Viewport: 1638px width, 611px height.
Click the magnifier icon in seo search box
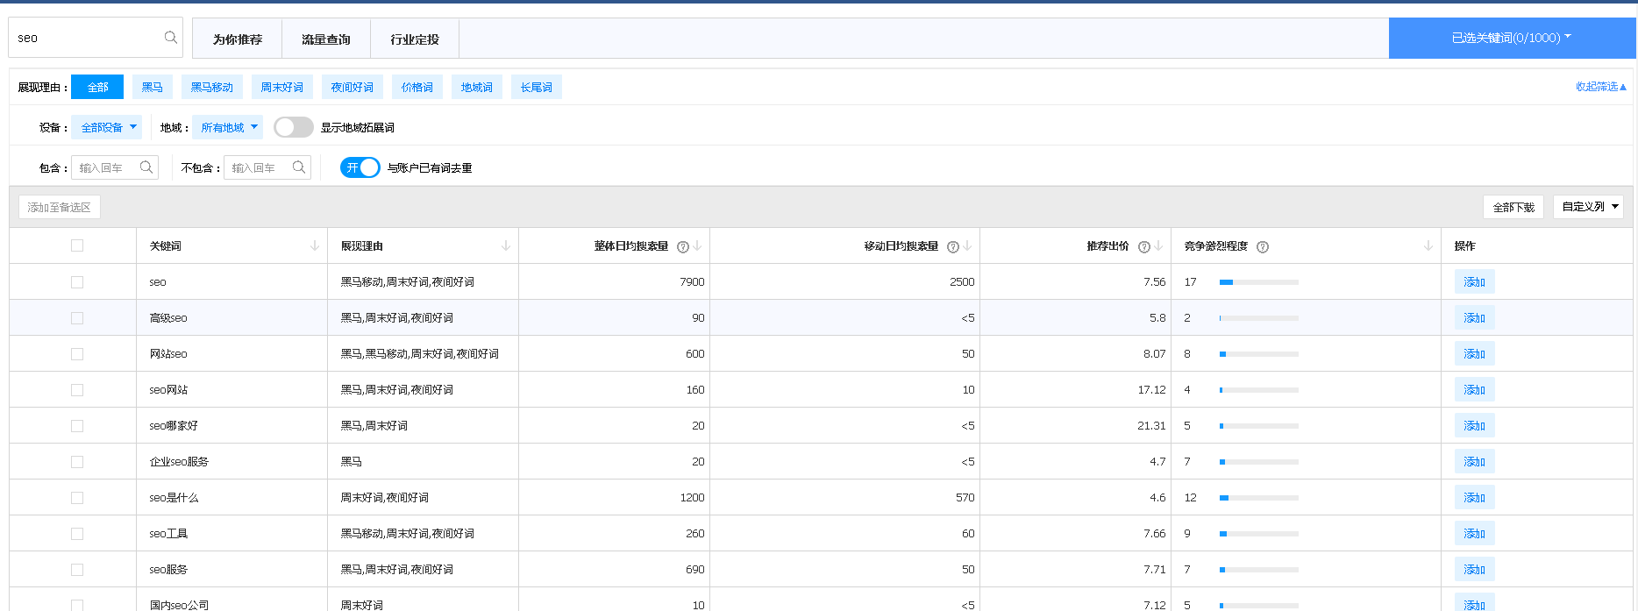pyautogui.click(x=170, y=38)
